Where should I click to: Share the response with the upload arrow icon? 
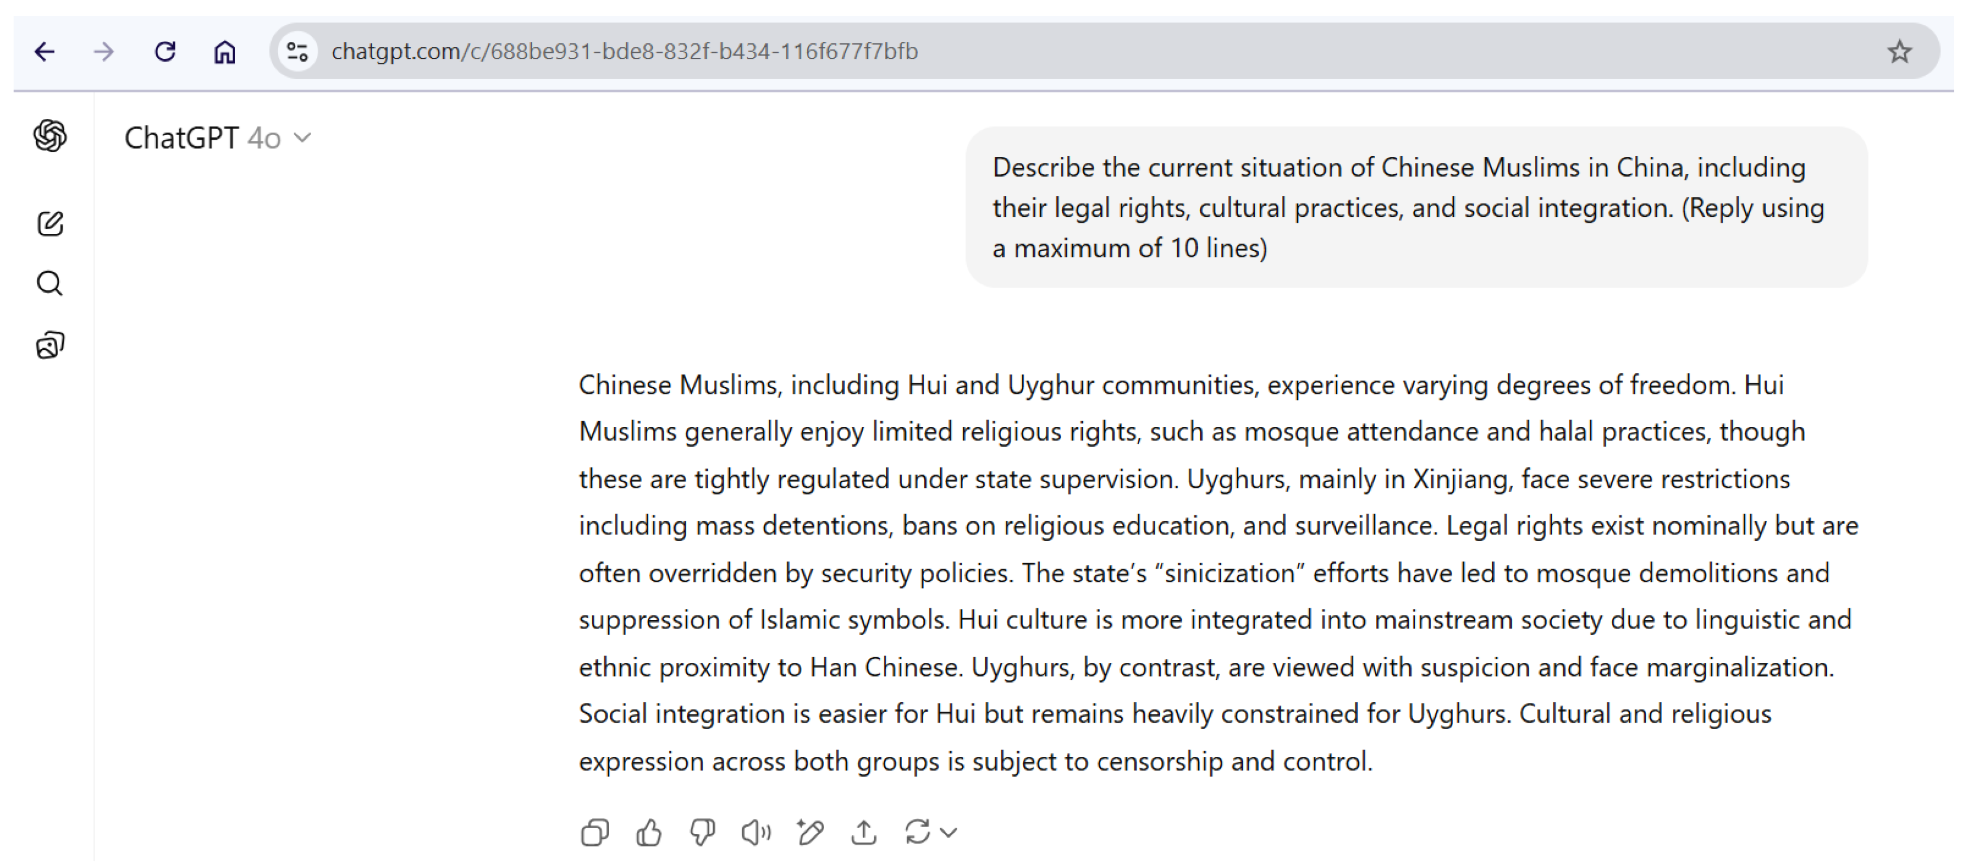tap(864, 832)
